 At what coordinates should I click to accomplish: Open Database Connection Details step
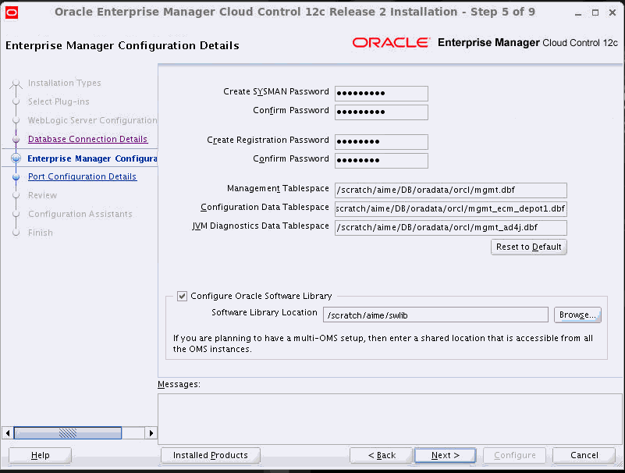coord(87,139)
